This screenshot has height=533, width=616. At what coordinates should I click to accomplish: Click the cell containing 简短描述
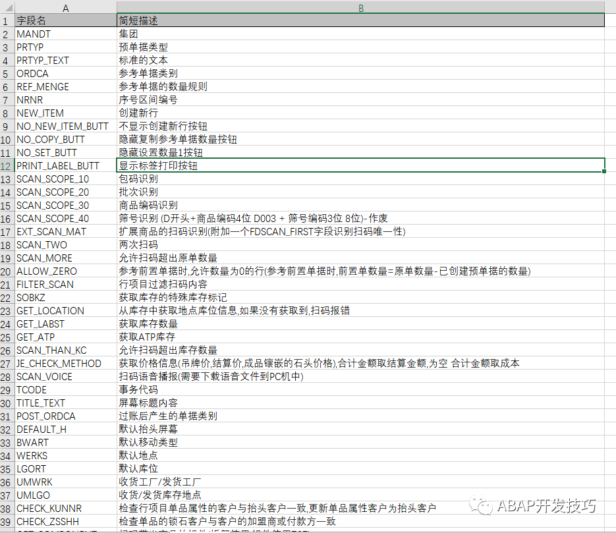tap(360, 21)
